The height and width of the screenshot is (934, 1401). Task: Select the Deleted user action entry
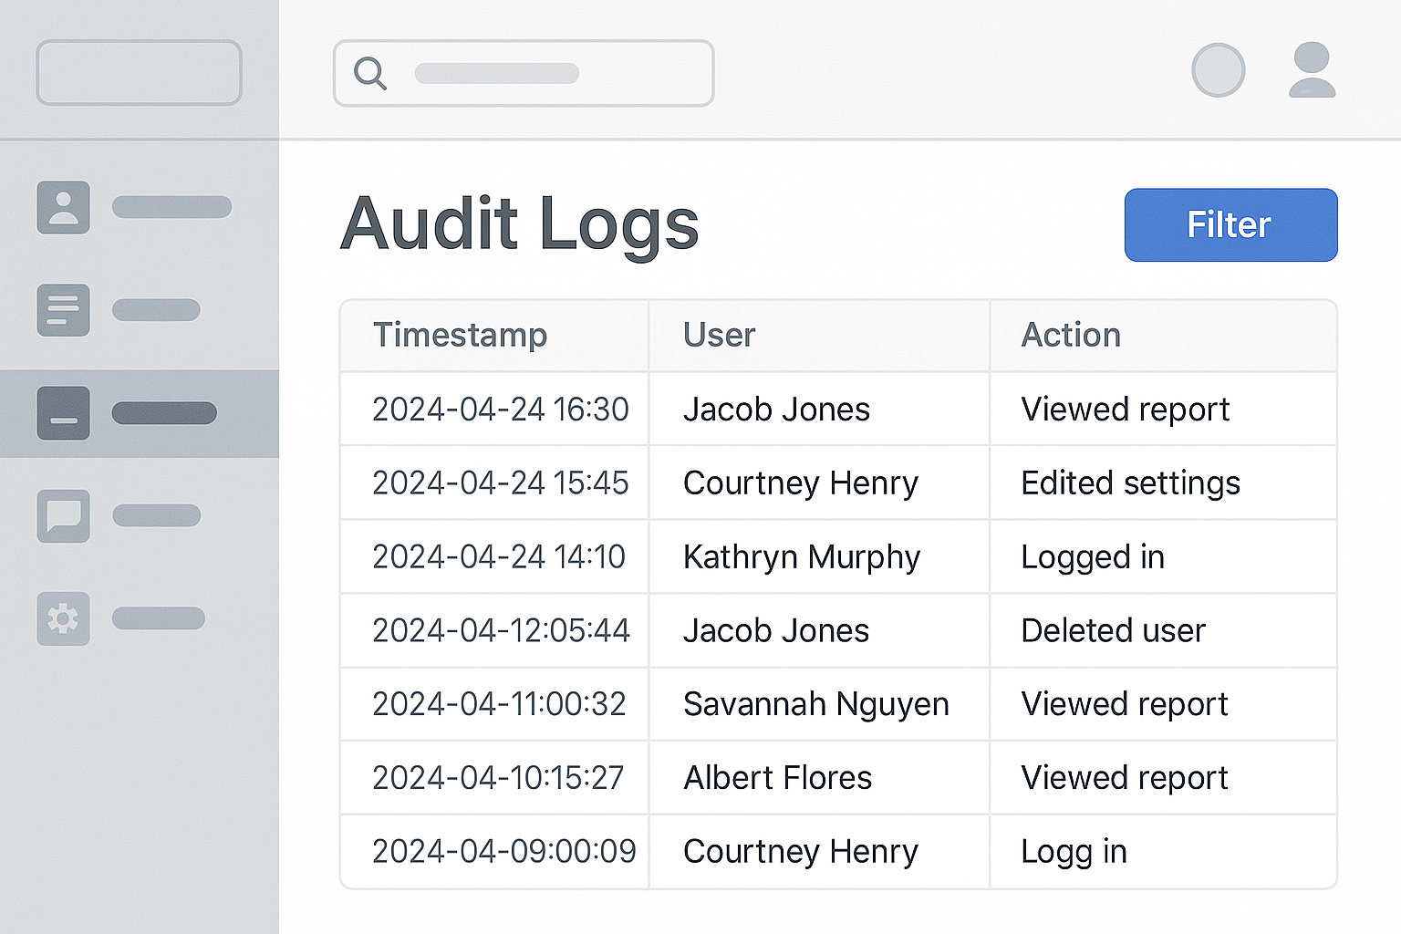click(x=1113, y=631)
